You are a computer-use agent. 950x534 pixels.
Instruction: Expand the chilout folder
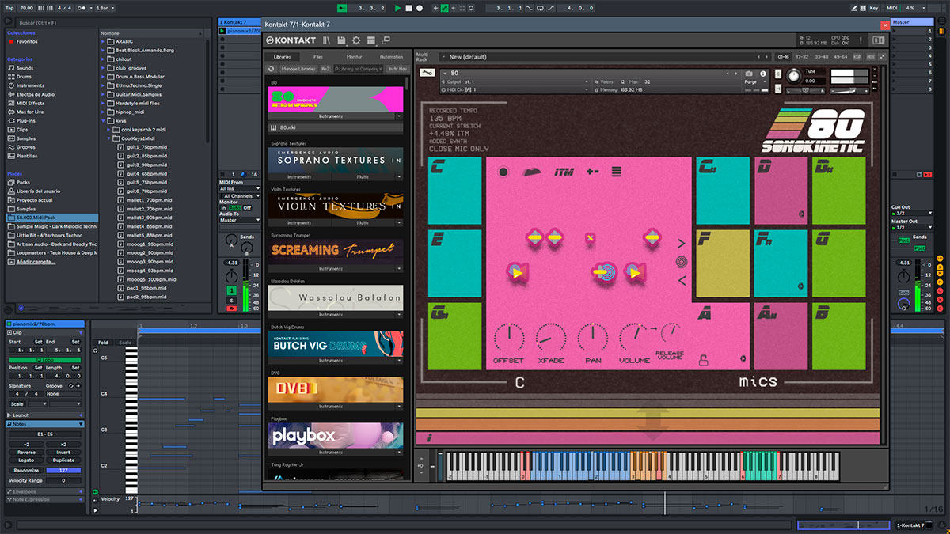tap(104, 59)
